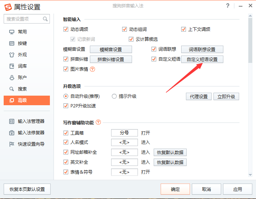Click 自定义短语设置 button

[202, 59]
